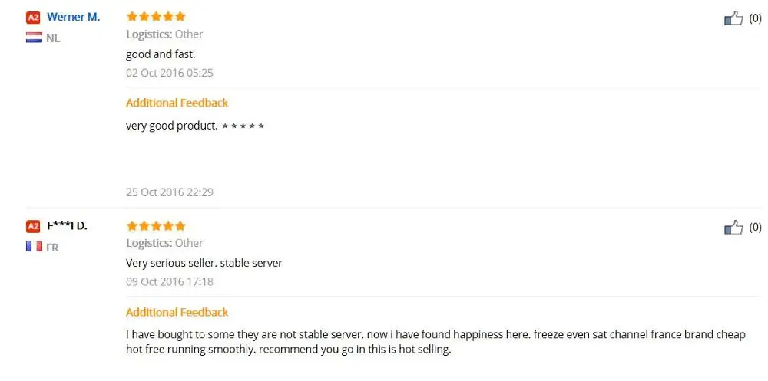The width and height of the screenshot is (768, 381).
Task: Click Additional Feedback heading under Werner's review
Action: [177, 103]
